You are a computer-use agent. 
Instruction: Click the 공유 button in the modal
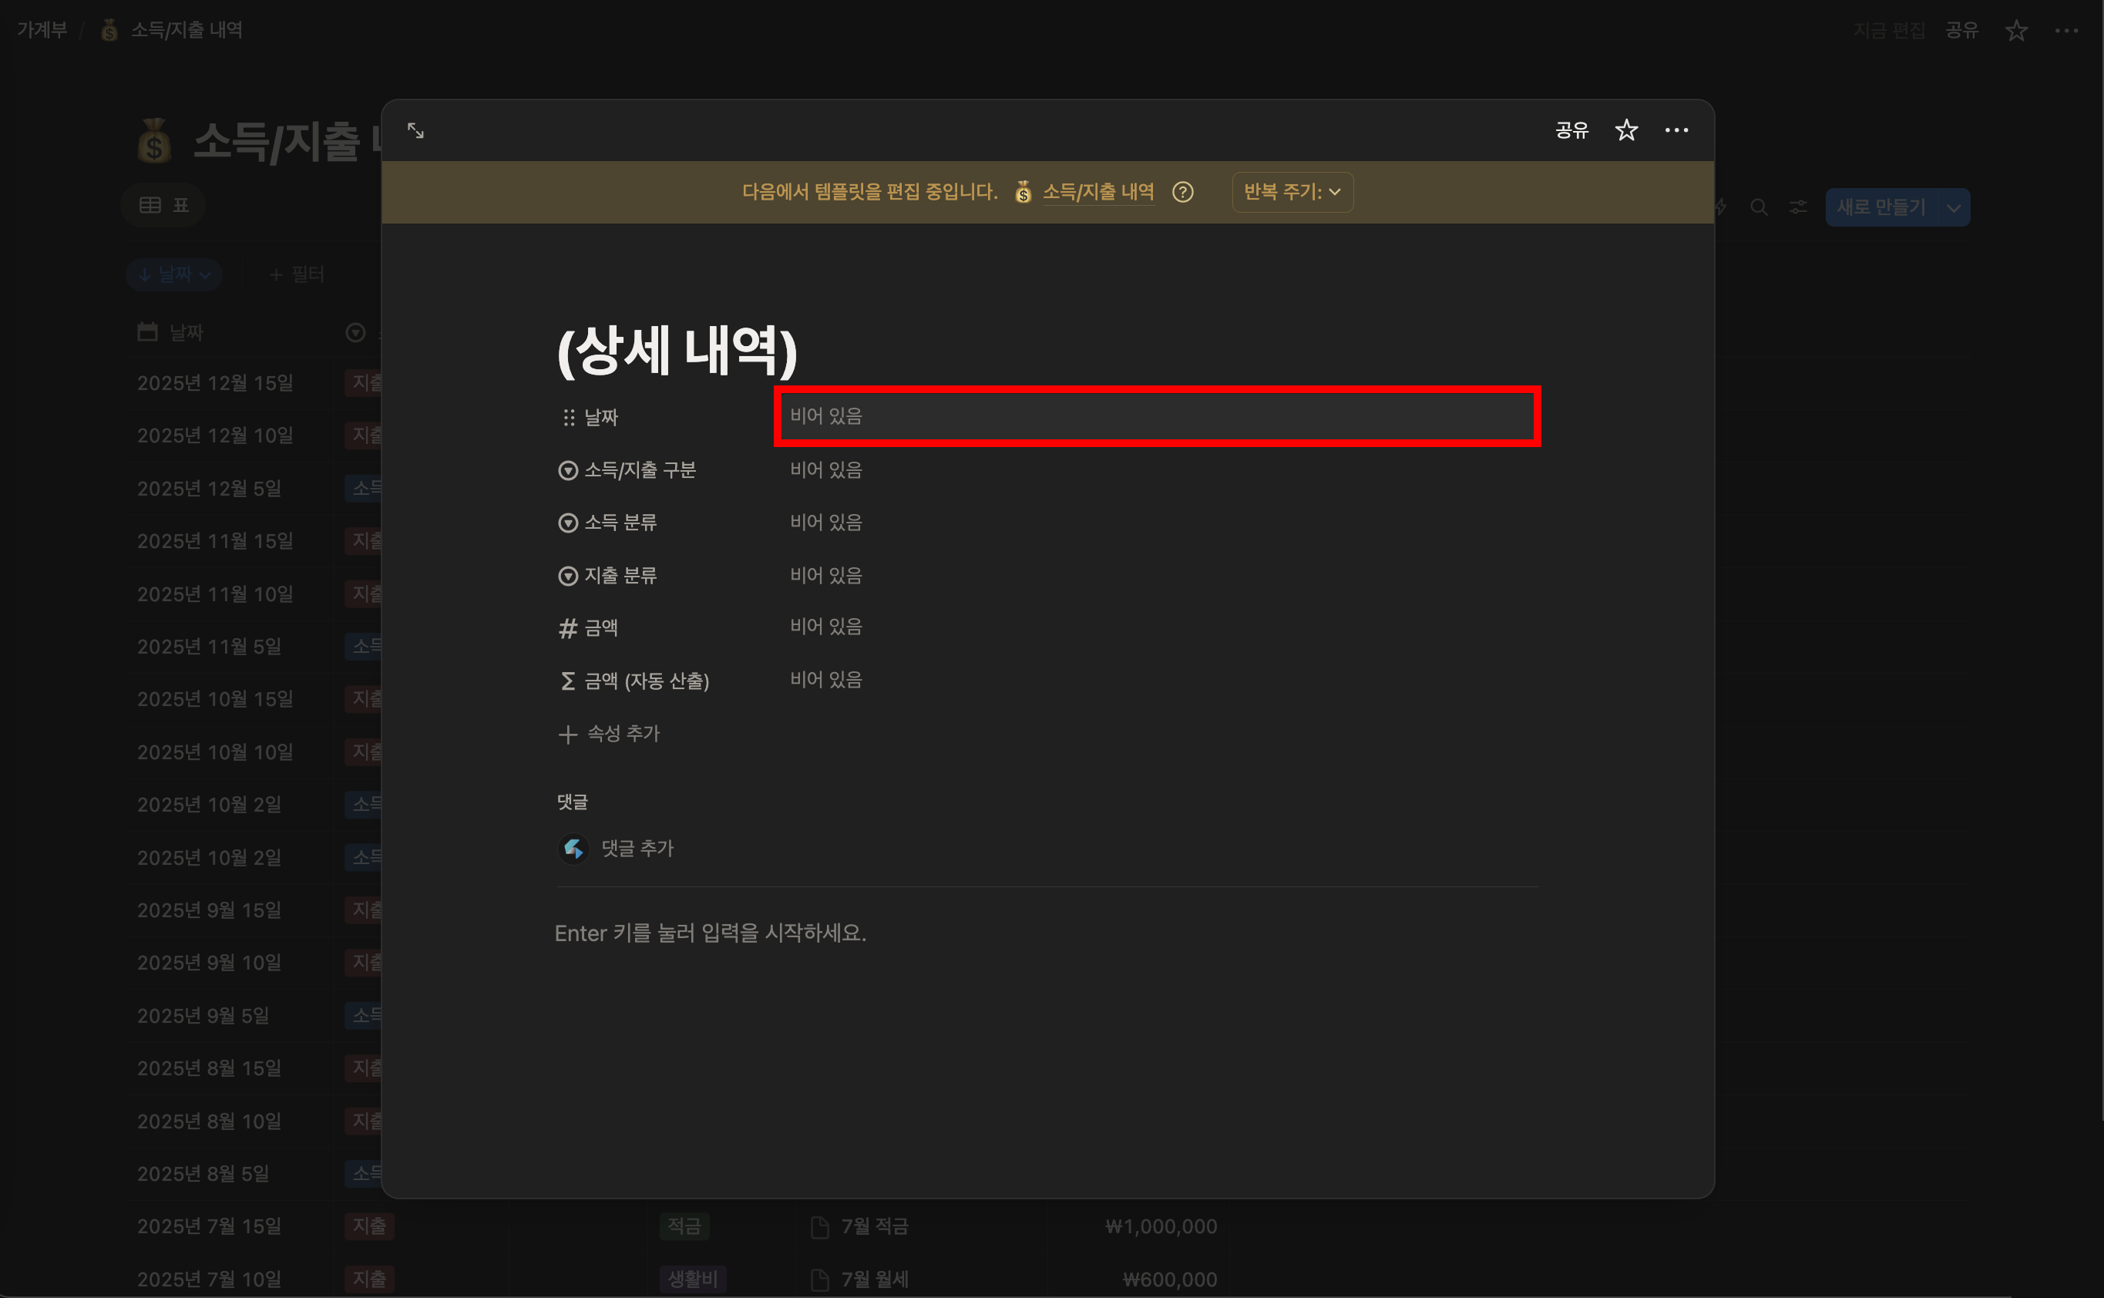1571,130
